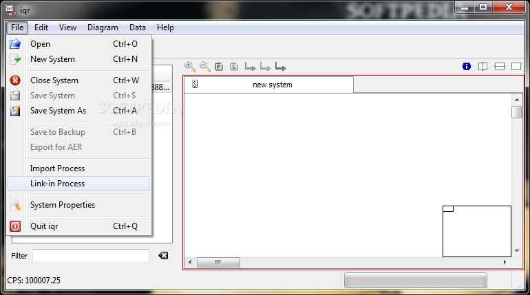Click the horizontal scrollbar thumb
530x295 pixels.
pyautogui.click(x=218, y=262)
